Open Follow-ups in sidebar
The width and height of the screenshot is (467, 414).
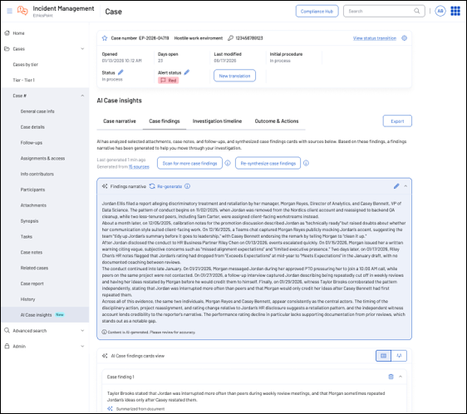tap(32, 142)
